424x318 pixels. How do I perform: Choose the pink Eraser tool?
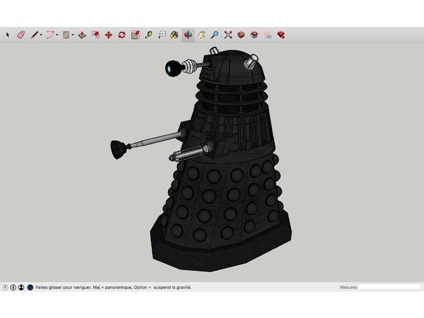coord(21,35)
